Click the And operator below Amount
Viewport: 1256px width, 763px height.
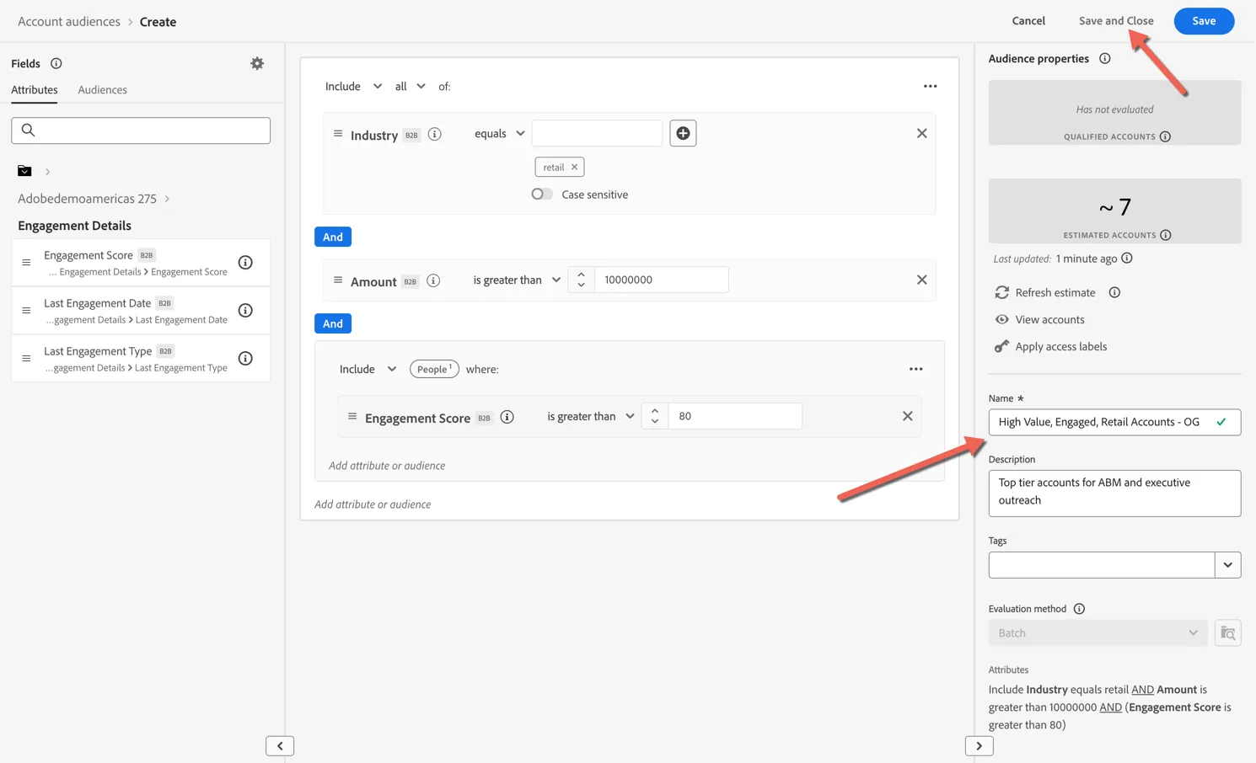point(333,323)
